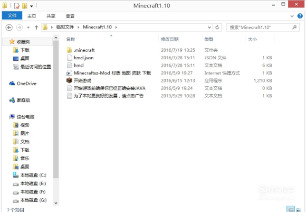Select the Minecraftxz-Mod Internet shortcut icon
Screen dimensions: 306x212
[x=69, y=73]
